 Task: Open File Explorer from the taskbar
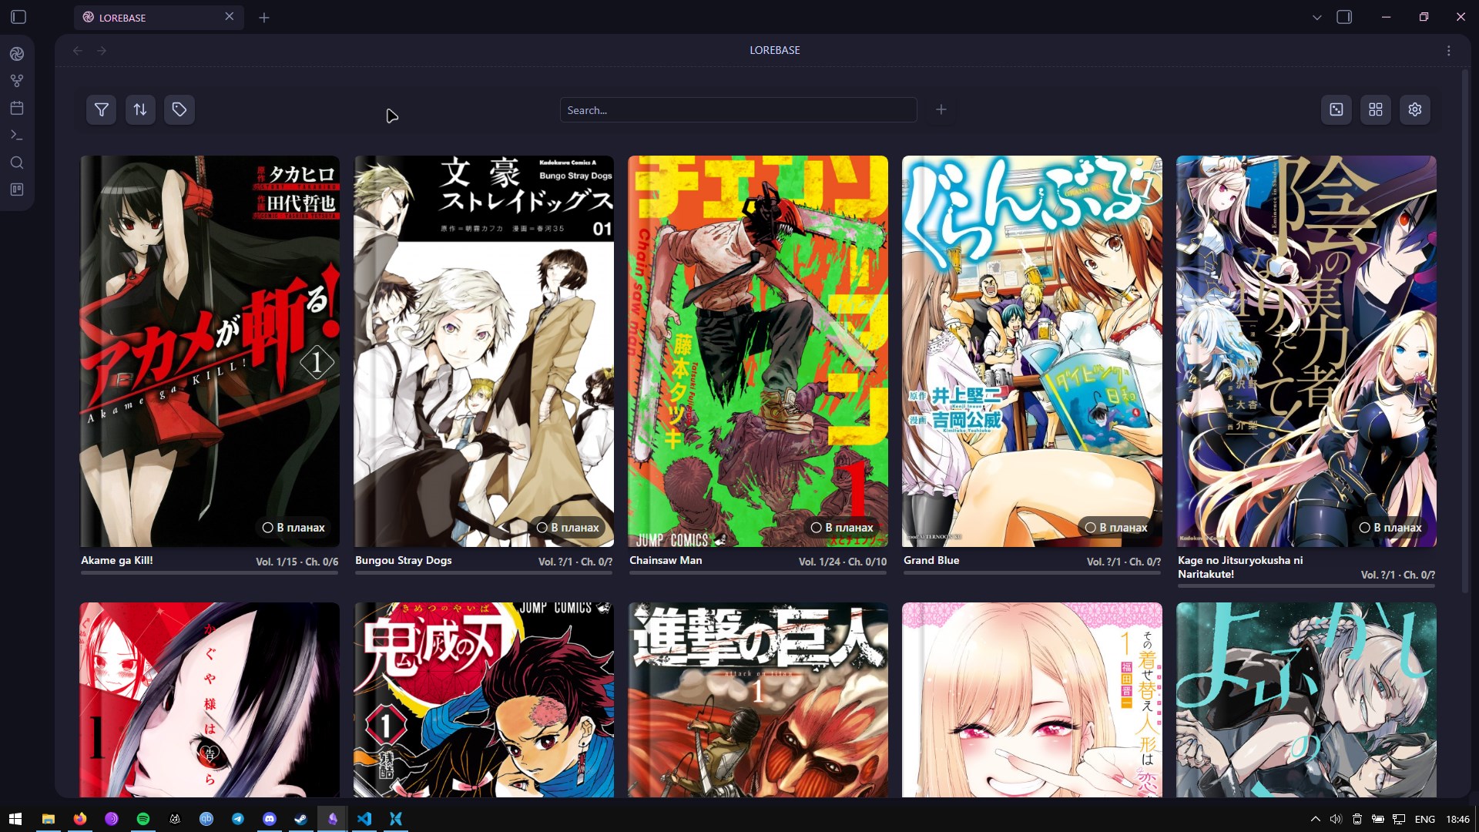click(x=48, y=819)
